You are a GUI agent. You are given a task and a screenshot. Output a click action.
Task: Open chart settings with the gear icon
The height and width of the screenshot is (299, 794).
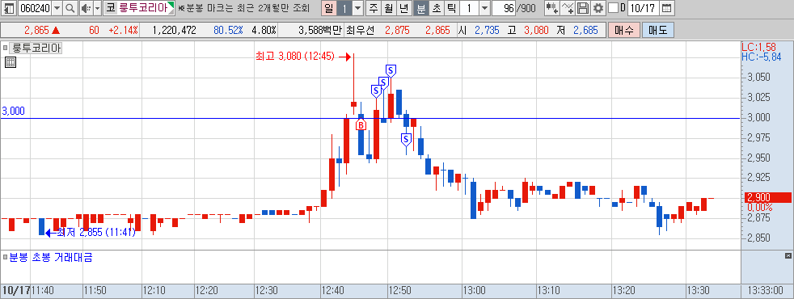[598, 8]
